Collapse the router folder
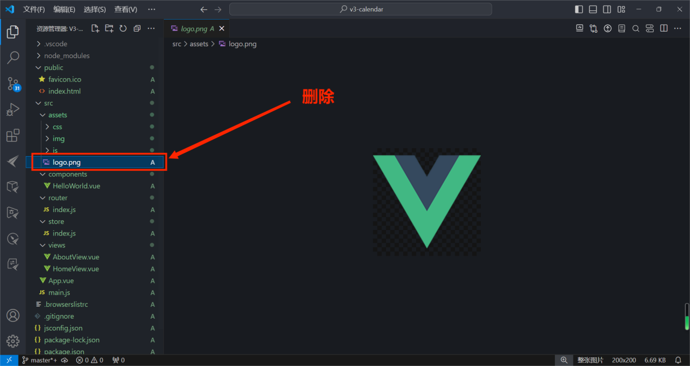 pyautogui.click(x=95, y=198)
